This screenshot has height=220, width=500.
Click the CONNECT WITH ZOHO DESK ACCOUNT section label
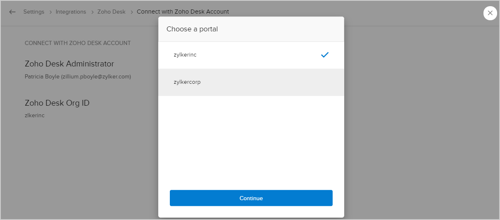pos(78,43)
